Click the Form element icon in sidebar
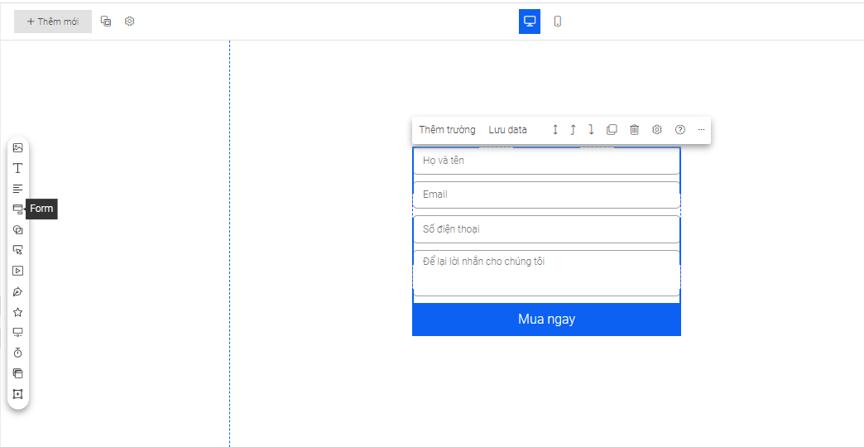This screenshot has width=864, height=447. click(x=17, y=209)
